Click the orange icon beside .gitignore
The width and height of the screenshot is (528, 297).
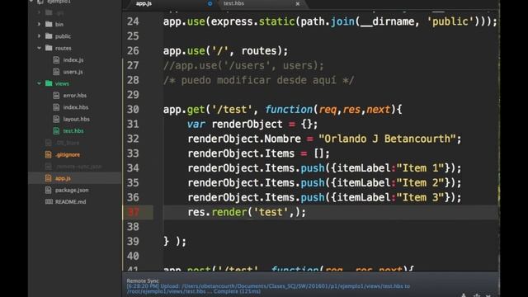tap(48, 154)
